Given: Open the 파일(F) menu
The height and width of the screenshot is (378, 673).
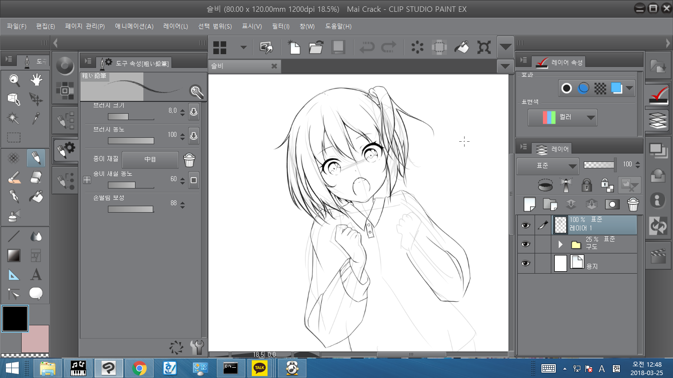Looking at the screenshot, I should (x=17, y=26).
